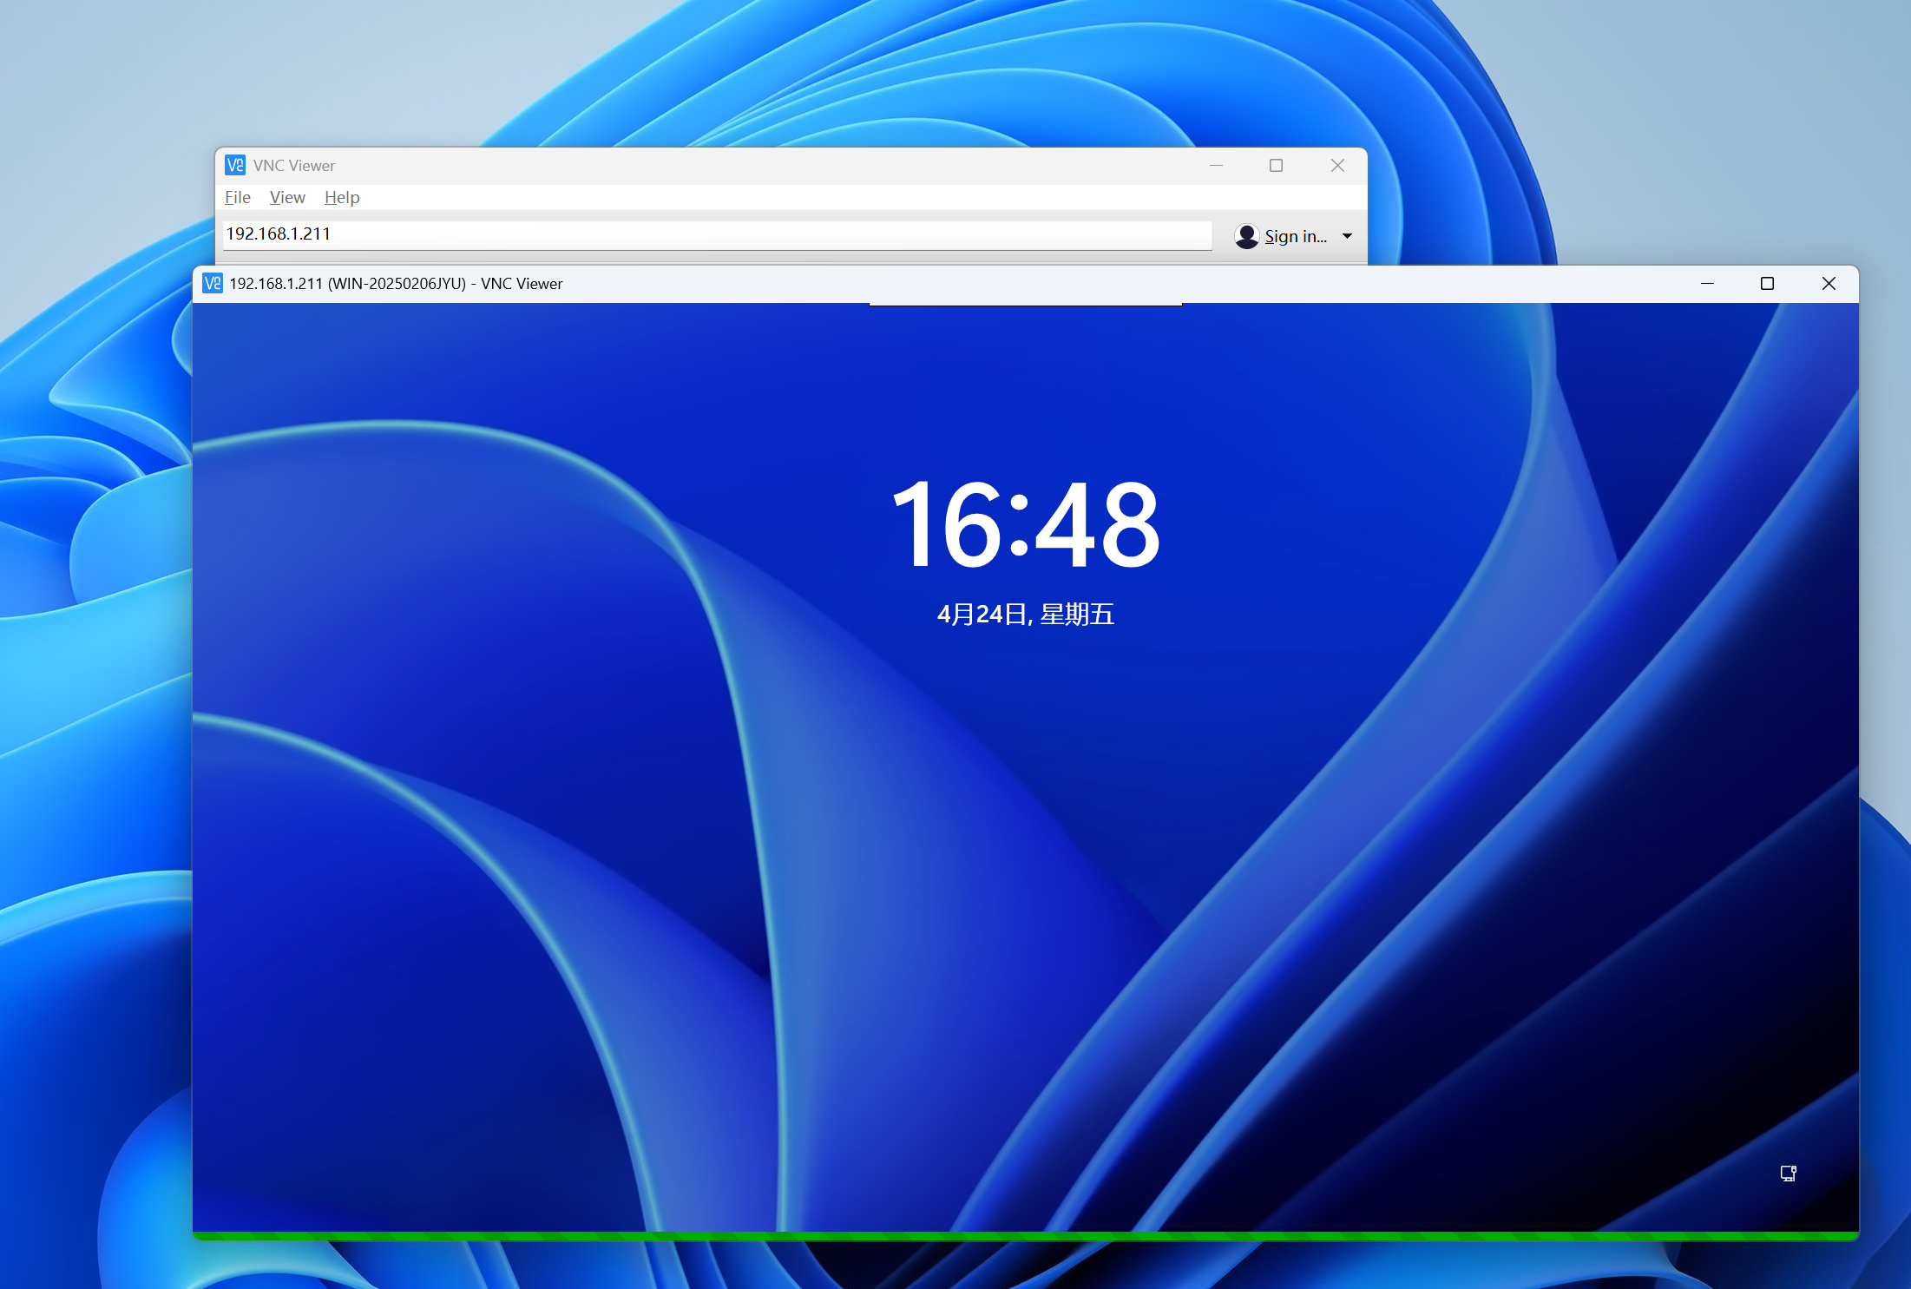Open the File menu
The image size is (1911, 1289).
[237, 197]
